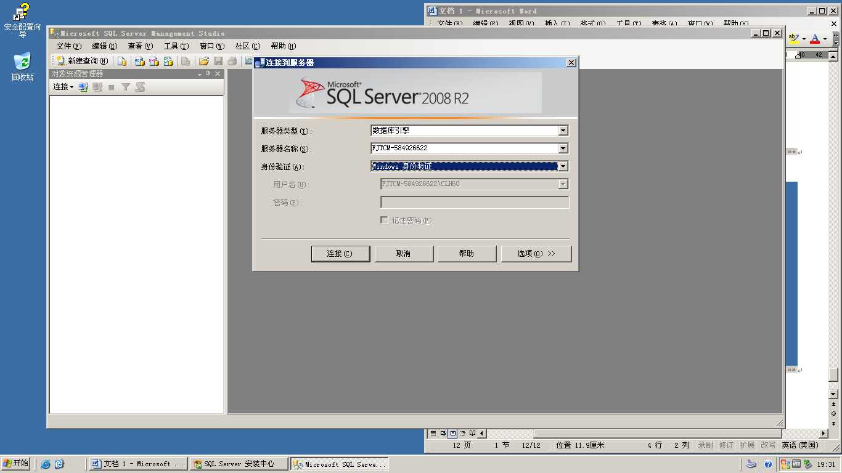842x473 pixels.
Task: Click Word horizontal scrollbar right arrow
Action: pyautogui.click(x=823, y=434)
